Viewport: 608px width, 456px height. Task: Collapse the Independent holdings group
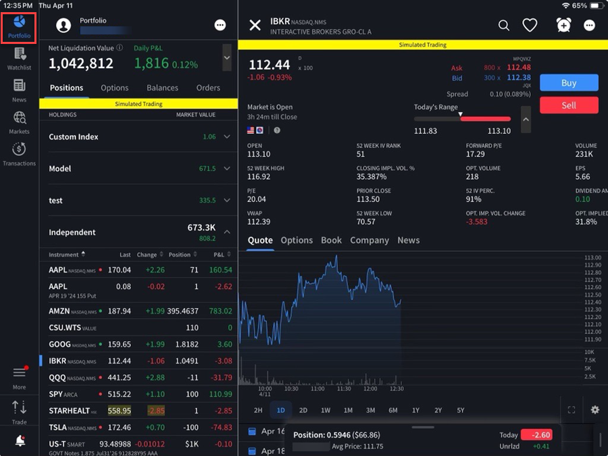coord(227,232)
